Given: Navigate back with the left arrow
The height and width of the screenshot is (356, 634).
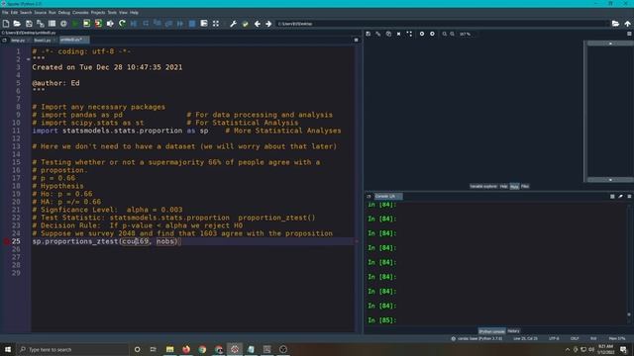Looking at the screenshot, I should (258, 24).
